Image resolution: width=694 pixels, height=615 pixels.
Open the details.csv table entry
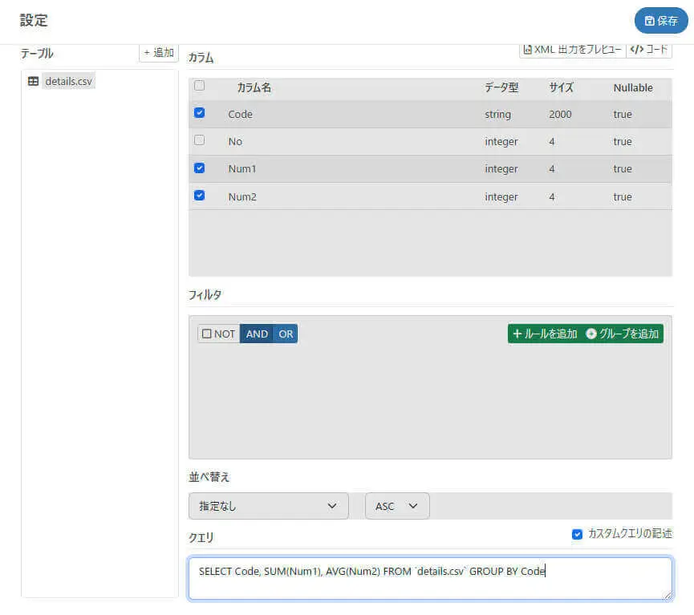click(68, 82)
